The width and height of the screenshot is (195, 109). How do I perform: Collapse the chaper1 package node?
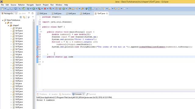(8, 25)
